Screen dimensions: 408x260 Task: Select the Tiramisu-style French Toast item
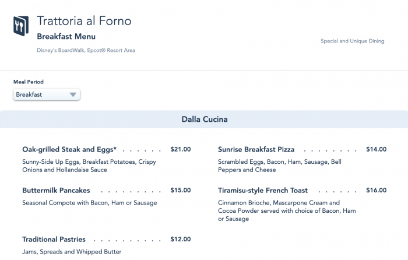(263, 190)
